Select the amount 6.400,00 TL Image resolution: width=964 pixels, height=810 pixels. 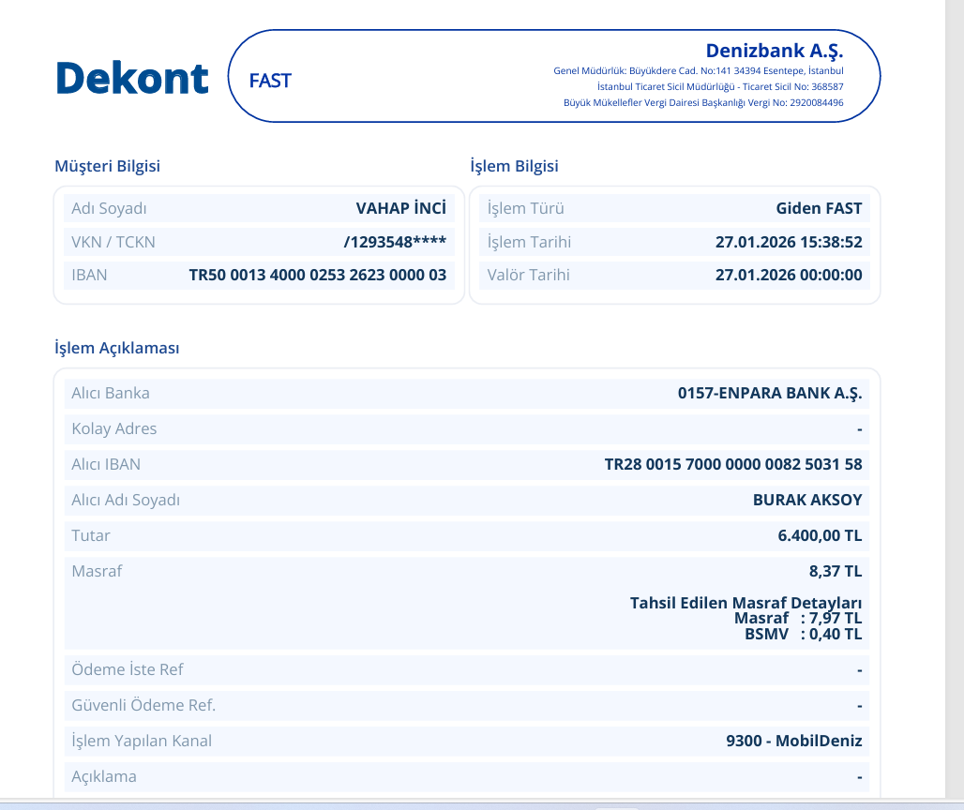pos(820,535)
